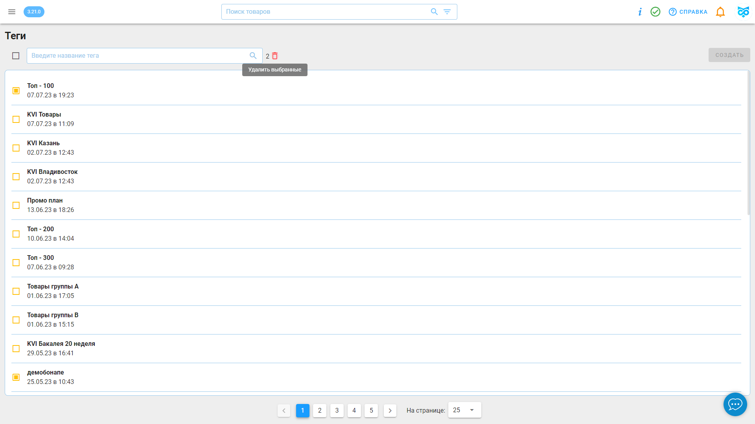The image size is (755, 424).
Task: Toggle the select-all tags checkbox
Action: [x=16, y=56]
